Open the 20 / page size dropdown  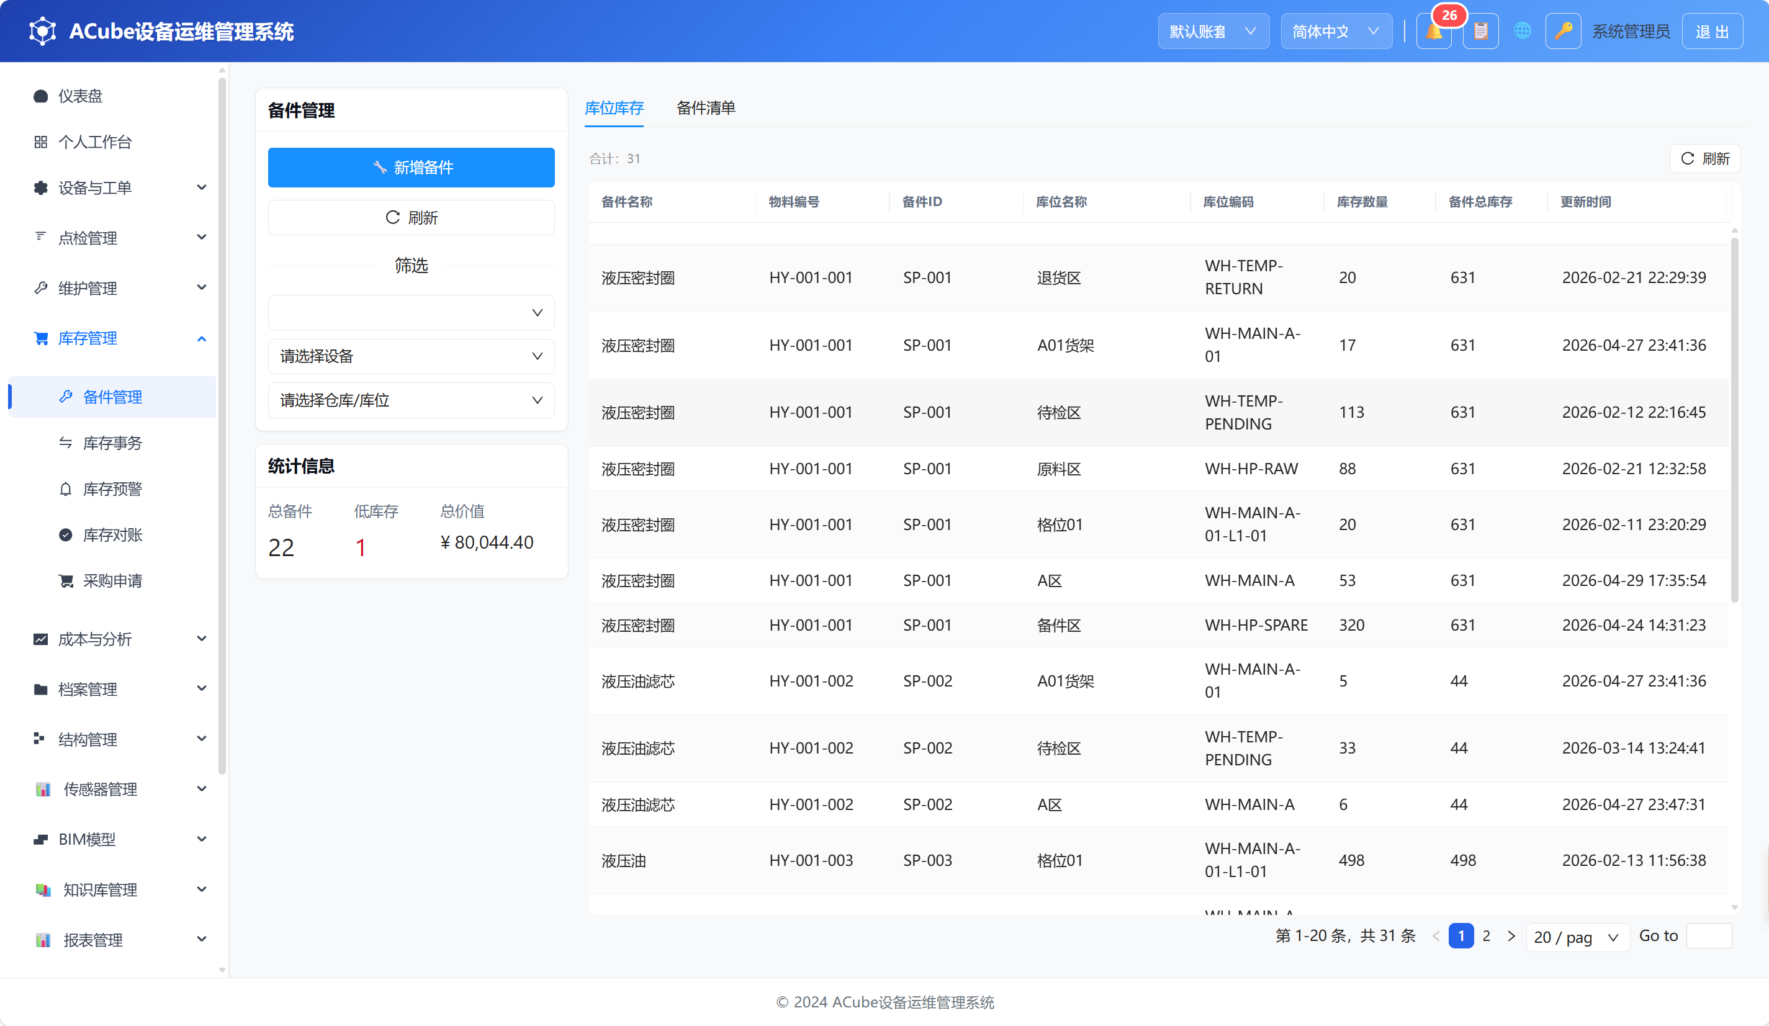pyautogui.click(x=1577, y=937)
